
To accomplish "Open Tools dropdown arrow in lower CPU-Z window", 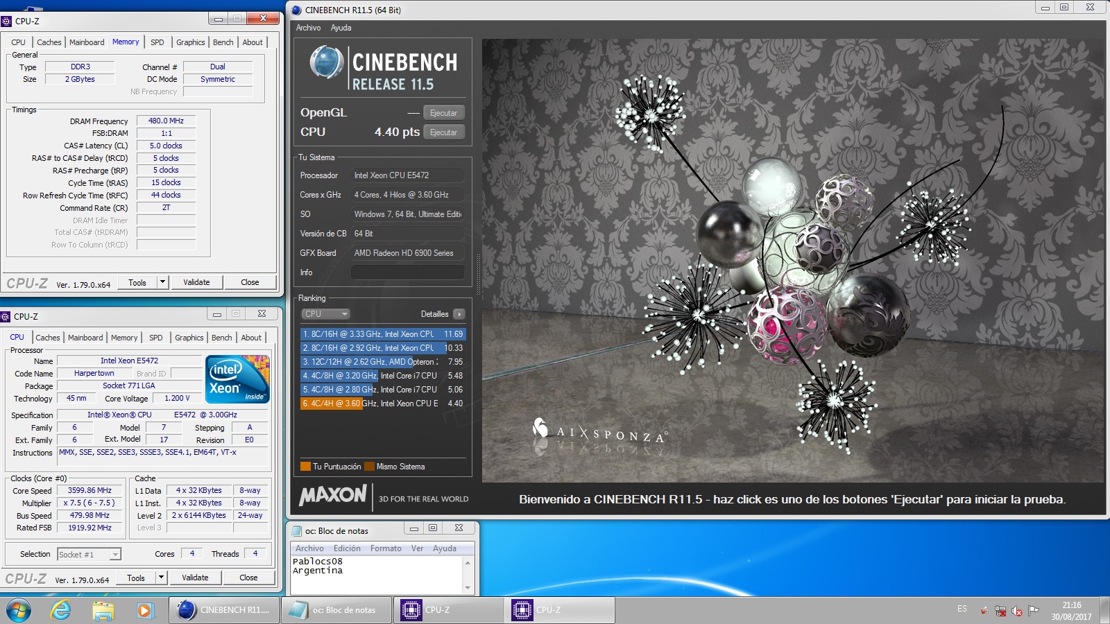I will point(161,578).
